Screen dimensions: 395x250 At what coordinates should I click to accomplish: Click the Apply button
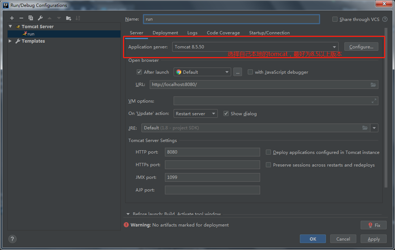(x=374, y=239)
